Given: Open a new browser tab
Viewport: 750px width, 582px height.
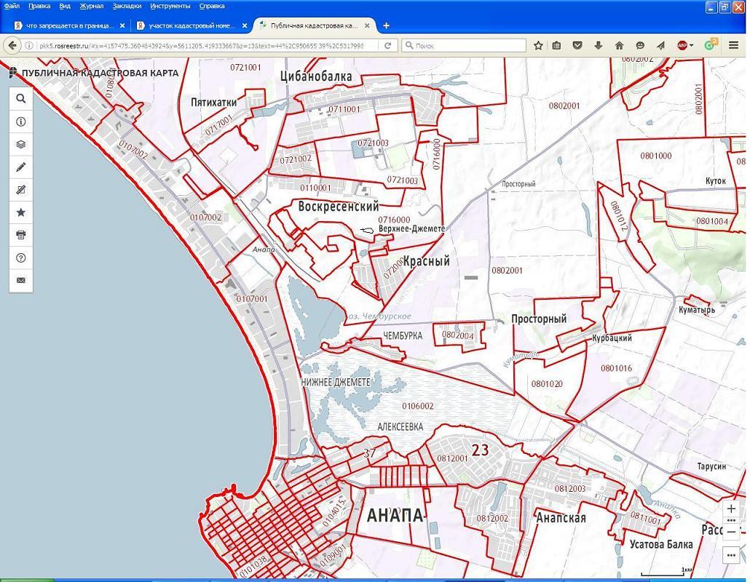Looking at the screenshot, I should click(386, 25).
